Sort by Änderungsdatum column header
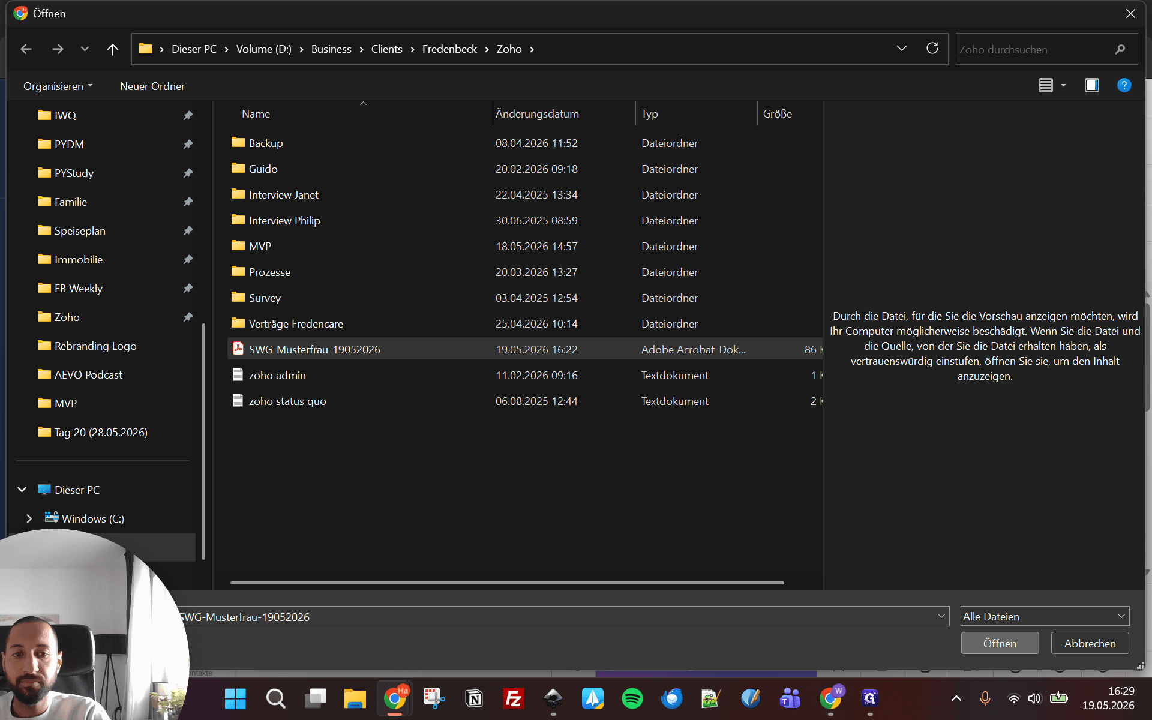Image resolution: width=1152 pixels, height=720 pixels. pos(537,114)
